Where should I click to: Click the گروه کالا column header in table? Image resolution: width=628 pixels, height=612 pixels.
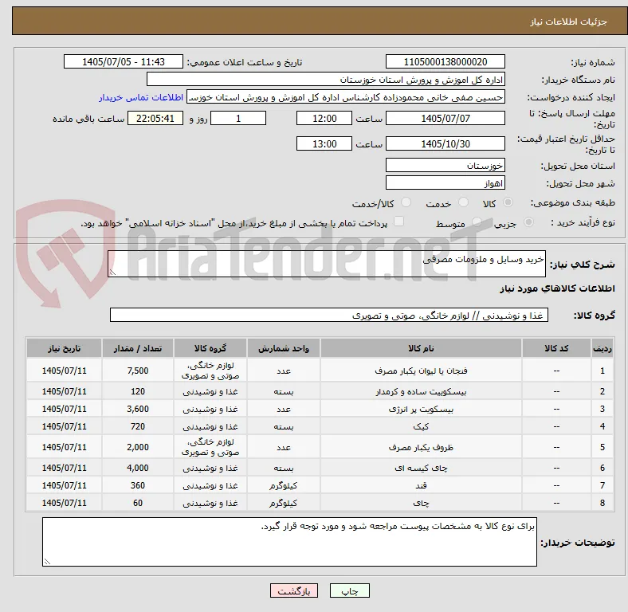[x=210, y=348]
